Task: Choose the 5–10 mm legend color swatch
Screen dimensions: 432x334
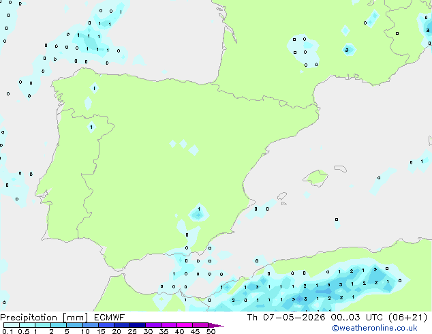Action: click(74, 325)
